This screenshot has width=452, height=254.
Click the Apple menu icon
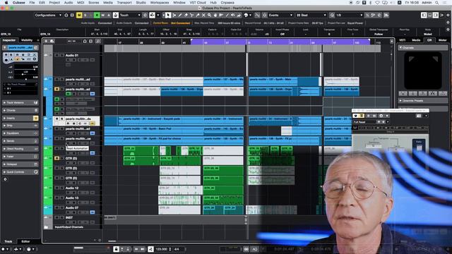click(x=6, y=3)
